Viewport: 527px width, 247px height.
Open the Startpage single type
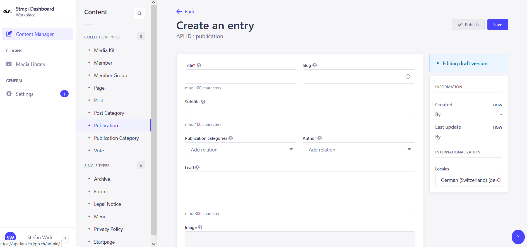point(104,242)
